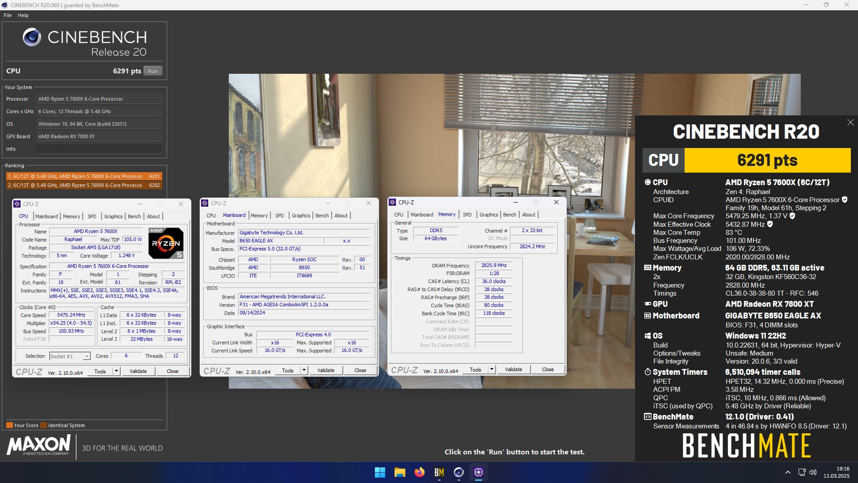Open Tools dropdown arrow in Memory window
This screenshot has height=483, width=858.
pyautogui.click(x=492, y=369)
